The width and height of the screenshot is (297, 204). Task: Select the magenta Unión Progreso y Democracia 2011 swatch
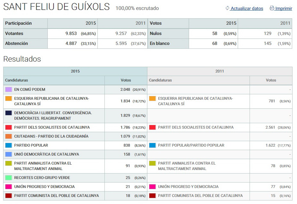click(153, 187)
